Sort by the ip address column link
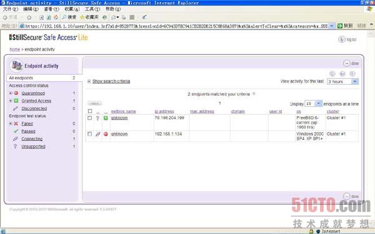This screenshot has height=234, width=375. point(164,111)
